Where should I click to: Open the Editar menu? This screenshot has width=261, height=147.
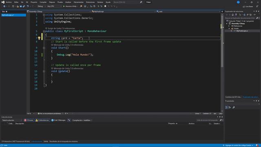point(16,2)
